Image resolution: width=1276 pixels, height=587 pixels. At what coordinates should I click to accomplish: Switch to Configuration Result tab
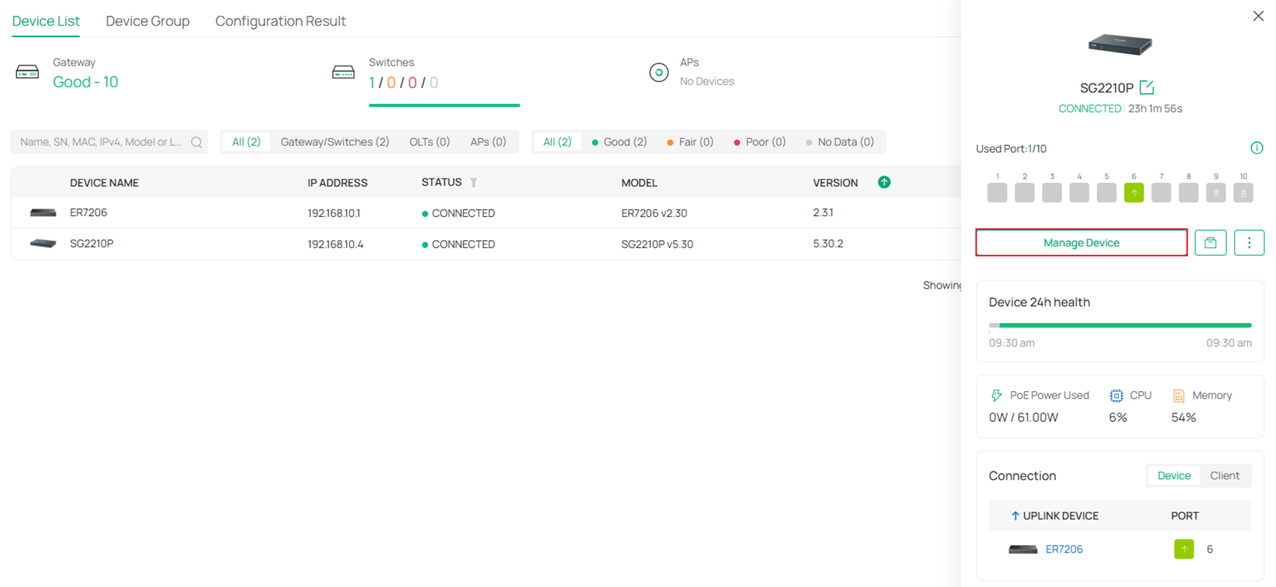pyautogui.click(x=280, y=21)
